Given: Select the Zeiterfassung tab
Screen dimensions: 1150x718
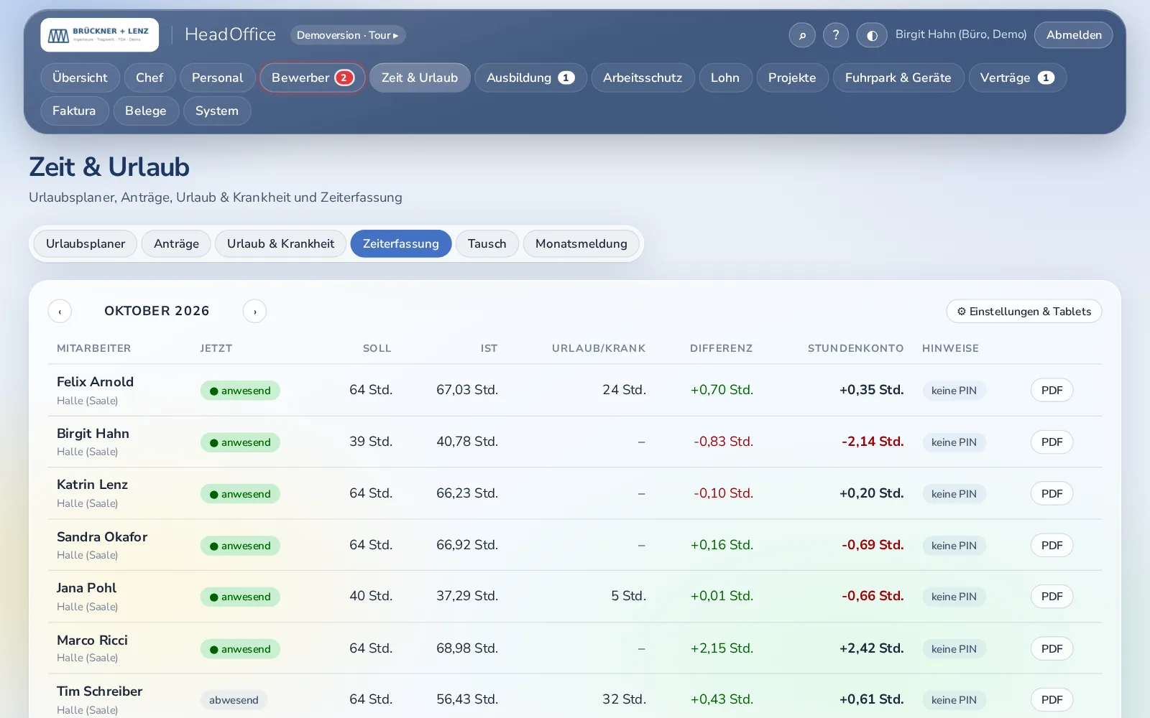Looking at the screenshot, I should pos(401,243).
